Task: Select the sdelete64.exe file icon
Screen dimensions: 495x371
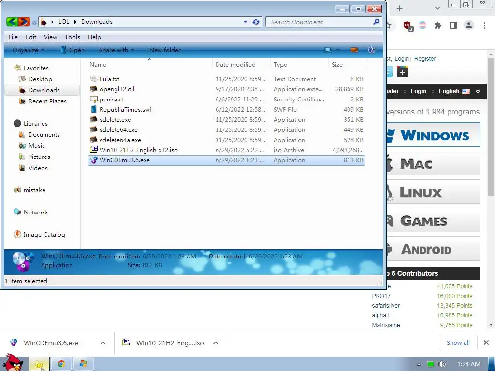Action: pos(93,129)
